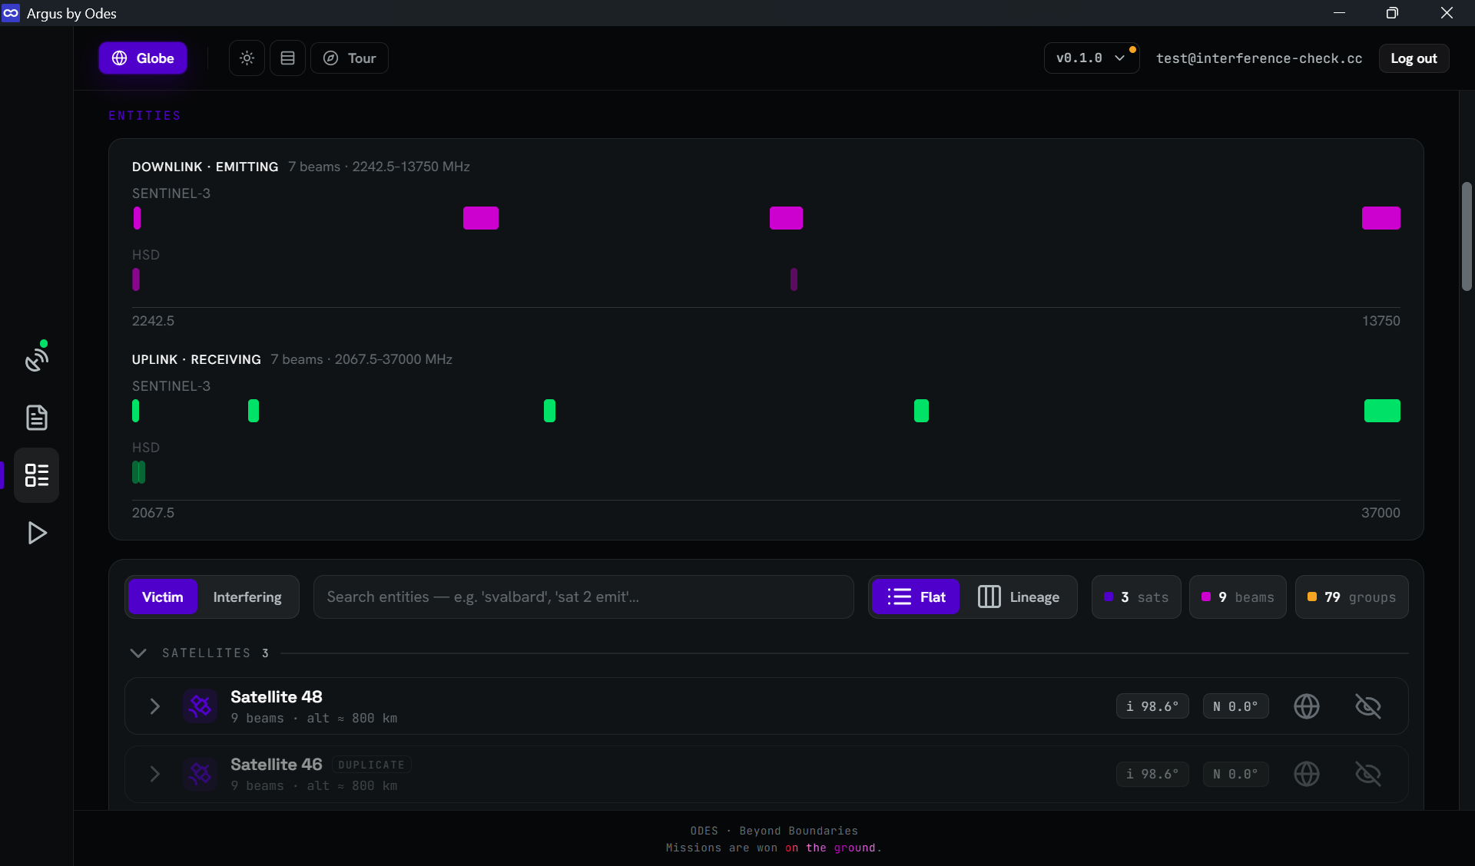Click the Log out button
Screen dimensions: 1475x866
click(1414, 58)
